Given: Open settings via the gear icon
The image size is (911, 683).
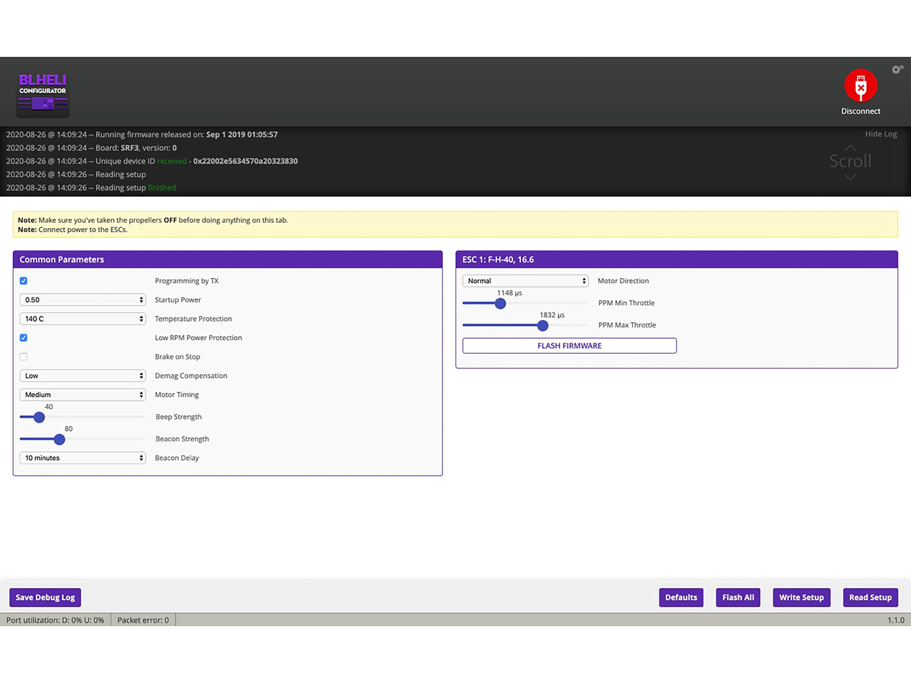Looking at the screenshot, I should click(x=897, y=70).
